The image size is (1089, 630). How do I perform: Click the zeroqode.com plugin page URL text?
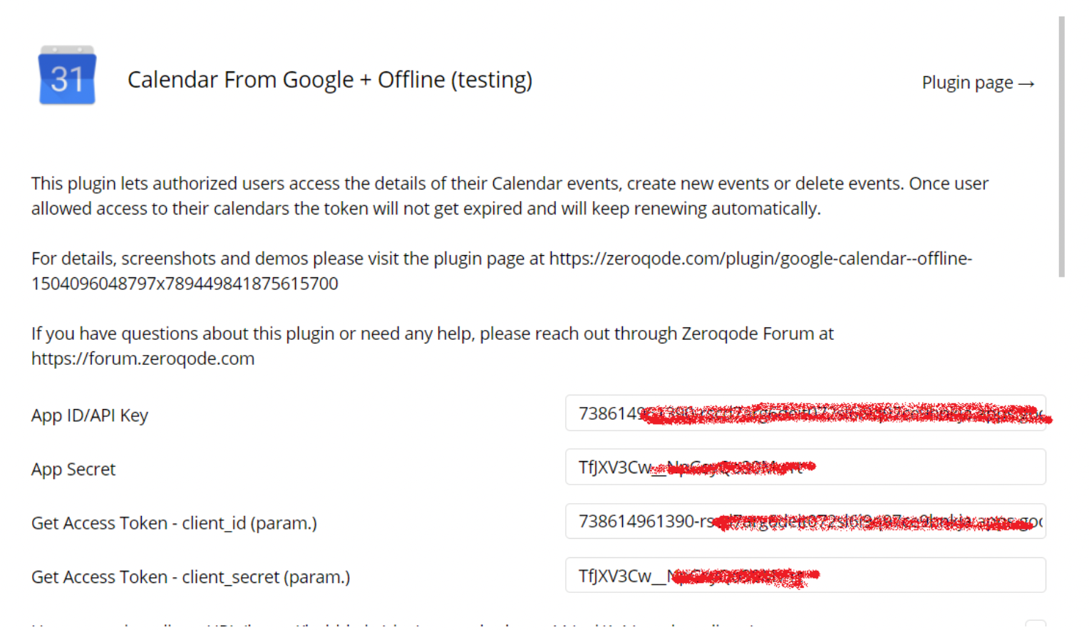pos(502,271)
